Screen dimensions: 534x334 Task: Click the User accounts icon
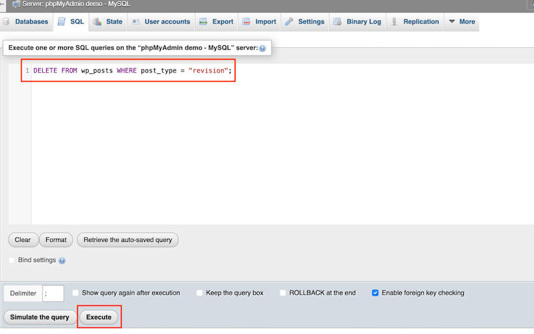[136, 22]
